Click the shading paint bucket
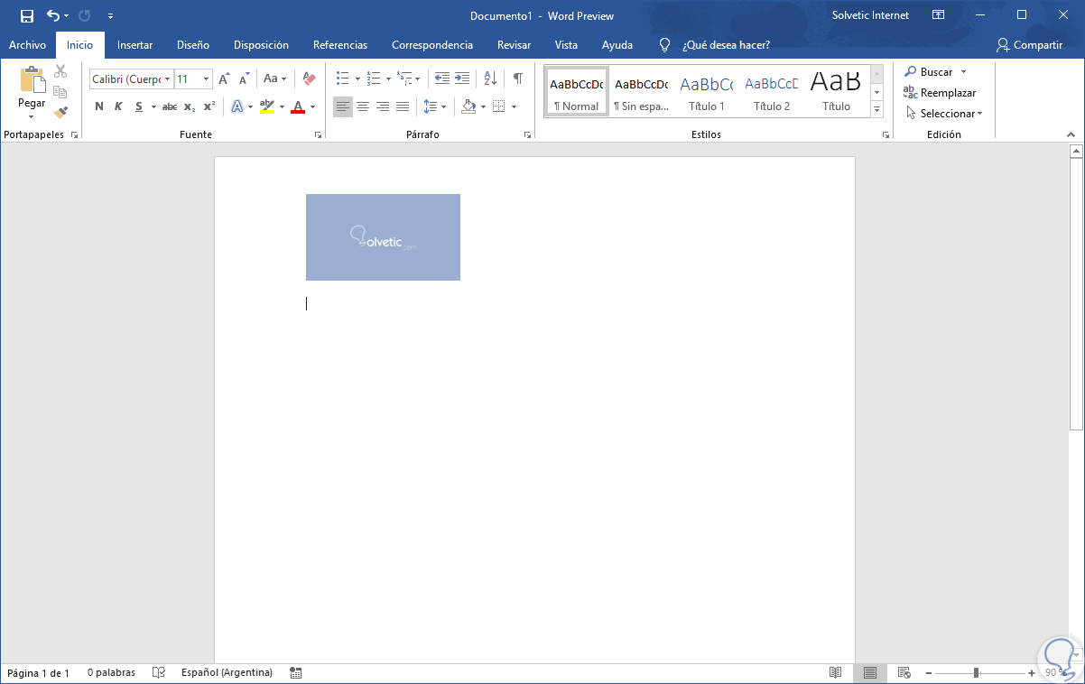The height and width of the screenshot is (684, 1085). [468, 106]
